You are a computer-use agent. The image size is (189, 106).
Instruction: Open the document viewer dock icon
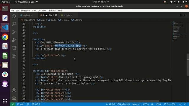[5, 46]
